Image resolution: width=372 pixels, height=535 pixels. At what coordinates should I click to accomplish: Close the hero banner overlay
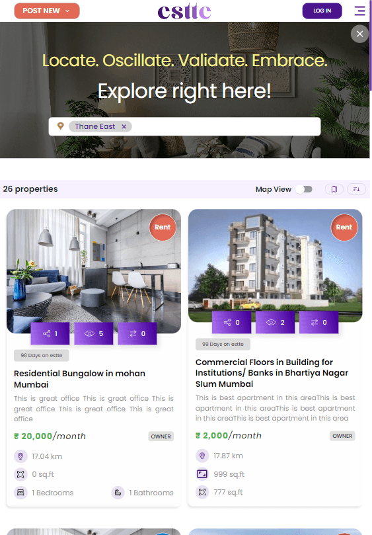359,34
